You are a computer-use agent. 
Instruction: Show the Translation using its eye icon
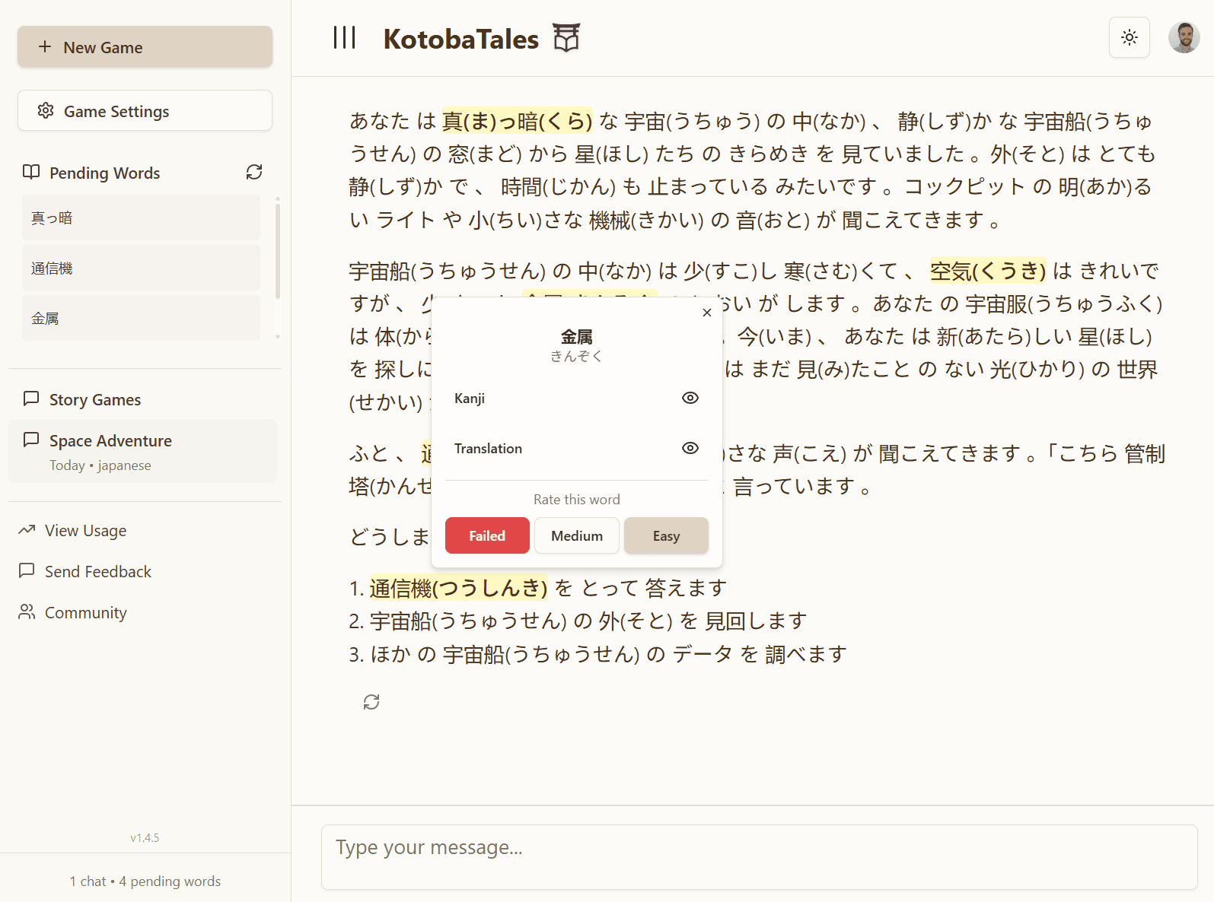690,448
